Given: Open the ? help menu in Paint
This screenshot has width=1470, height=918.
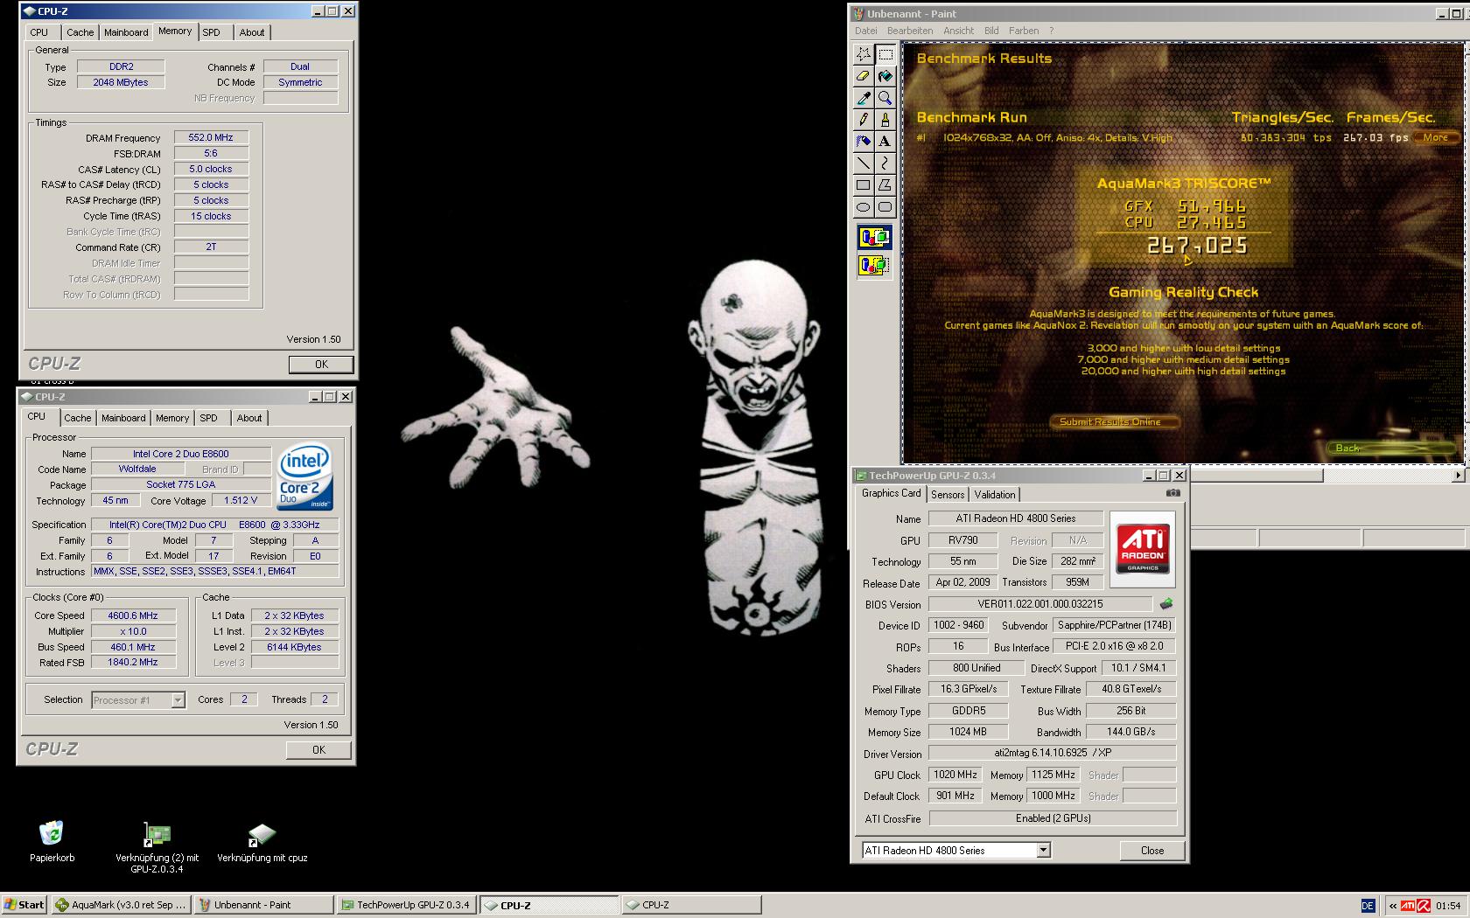Looking at the screenshot, I should point(1052,31).
